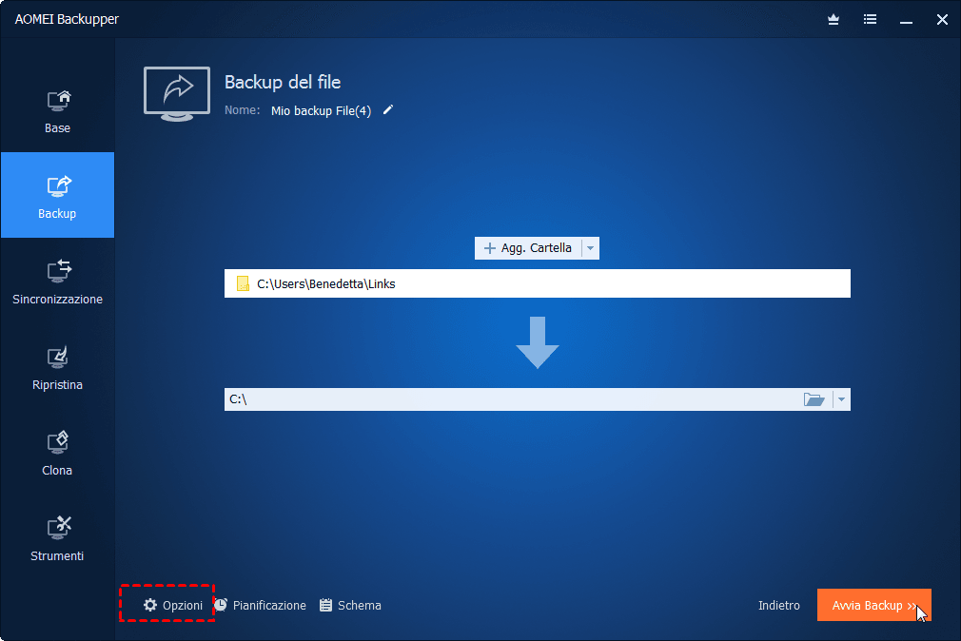The height and width of the screenshot is (641, 961).
Task: Select the Backup tab in sidebar
Action: tap(58, 195)
